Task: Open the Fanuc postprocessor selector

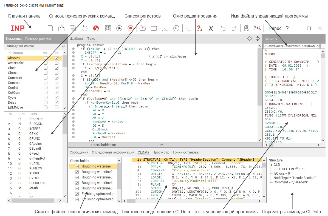Action: click(275, 28)
